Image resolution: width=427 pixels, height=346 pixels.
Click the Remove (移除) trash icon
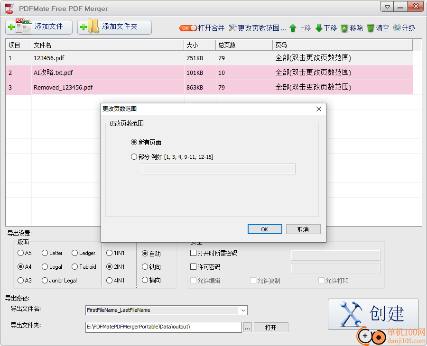tap(344, 28)
